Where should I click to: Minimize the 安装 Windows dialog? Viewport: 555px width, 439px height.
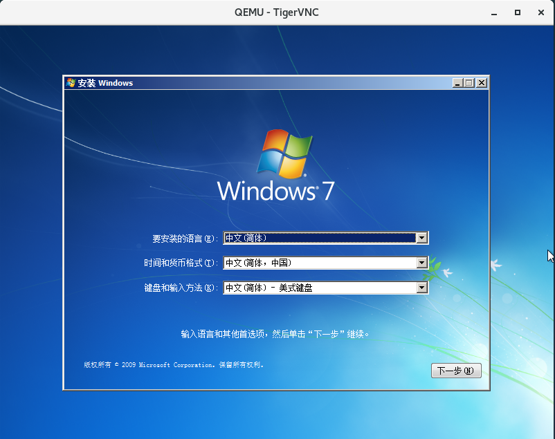click(x=457, y=83)
